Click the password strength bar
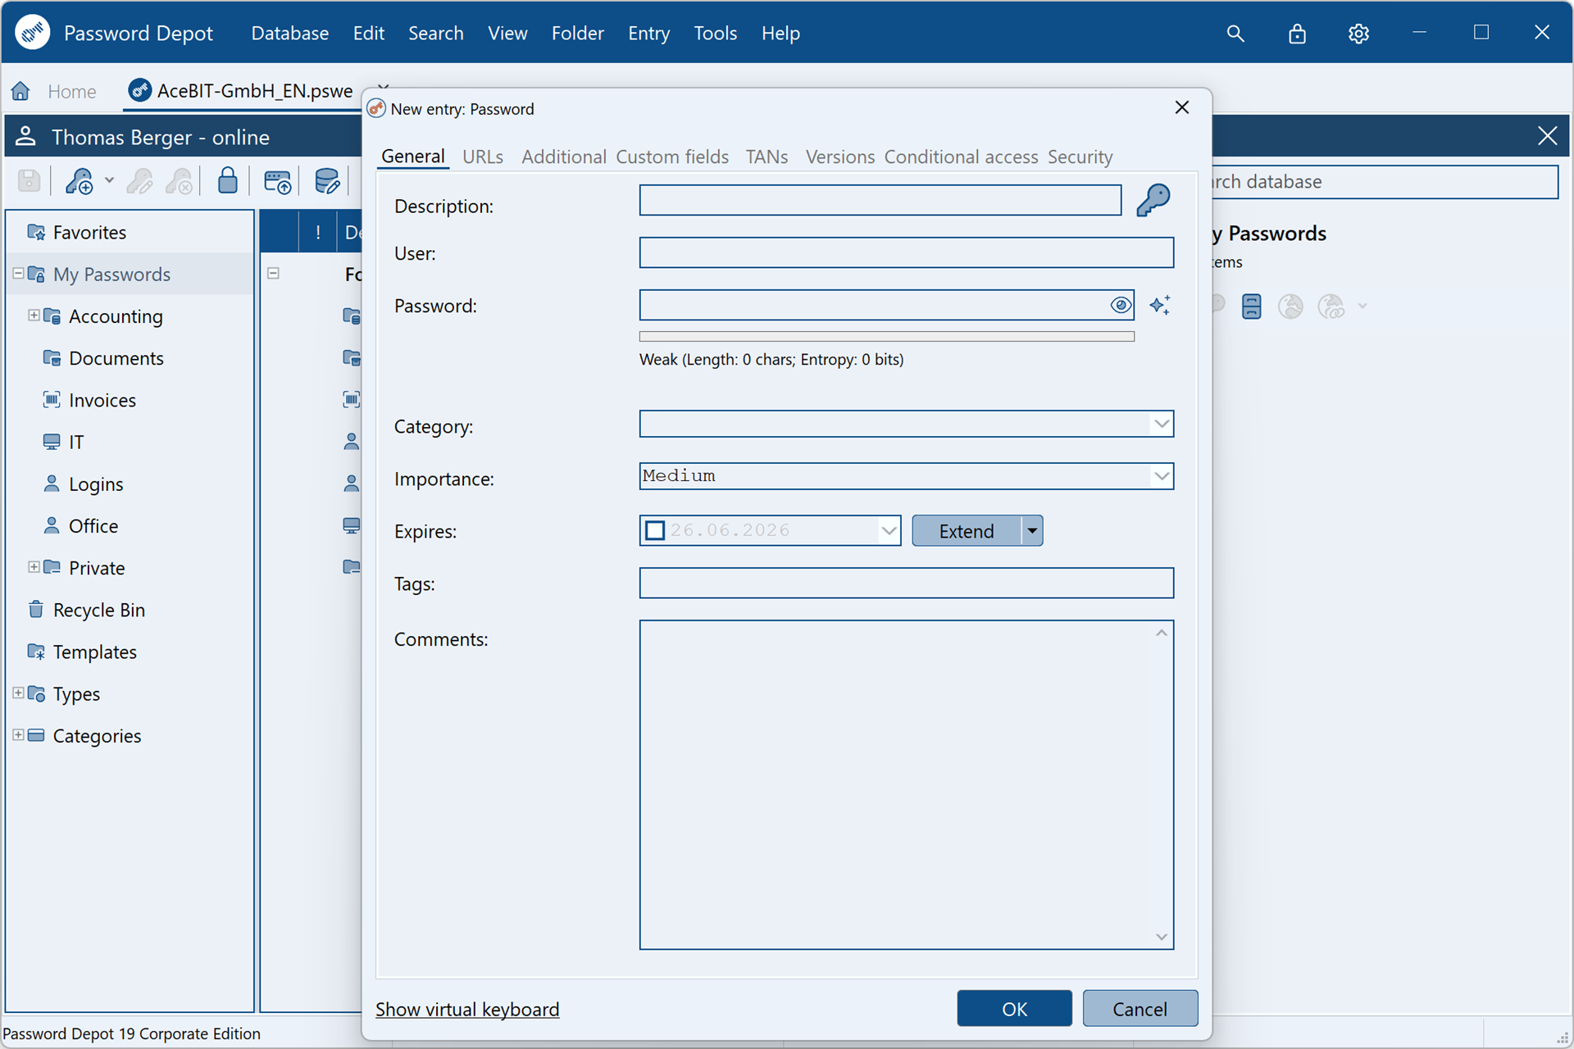The height and width of the screenshot is (1049, 1574). 886,337
